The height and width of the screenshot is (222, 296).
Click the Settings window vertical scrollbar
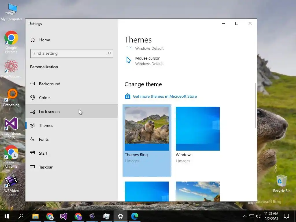(256, 106)
